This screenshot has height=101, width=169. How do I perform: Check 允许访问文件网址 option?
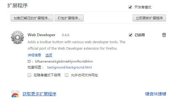[66, 75]
